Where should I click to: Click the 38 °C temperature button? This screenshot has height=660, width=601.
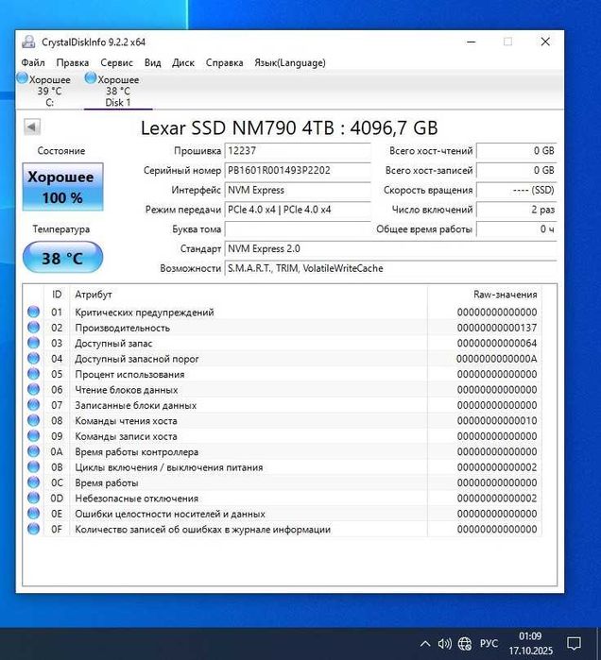tap(62, 257)
